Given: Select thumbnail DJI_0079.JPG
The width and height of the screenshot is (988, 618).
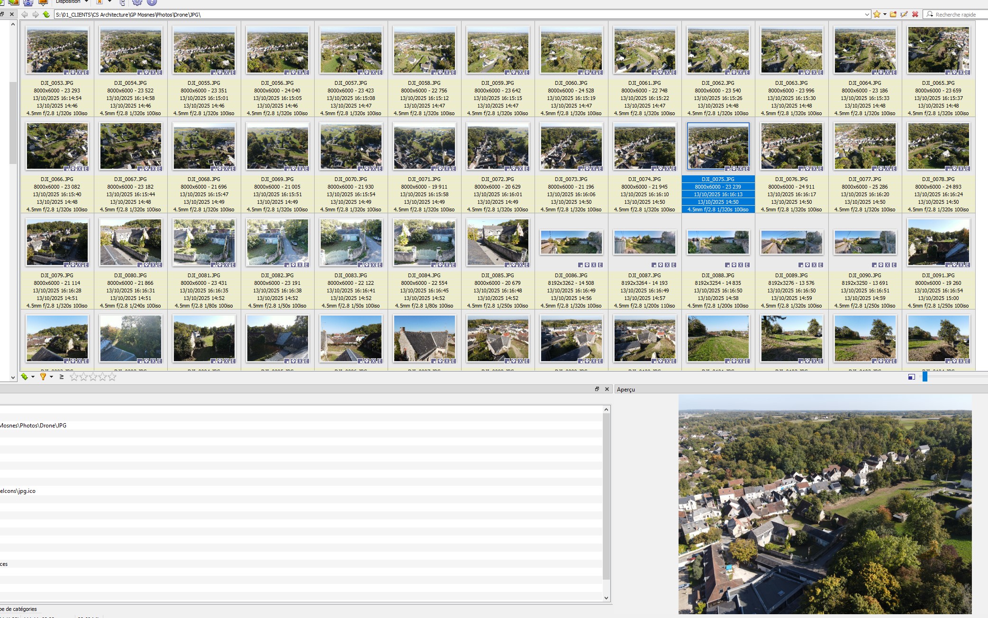Looking at the screenshot, I should pyautogui.click(x=57, y=243).
